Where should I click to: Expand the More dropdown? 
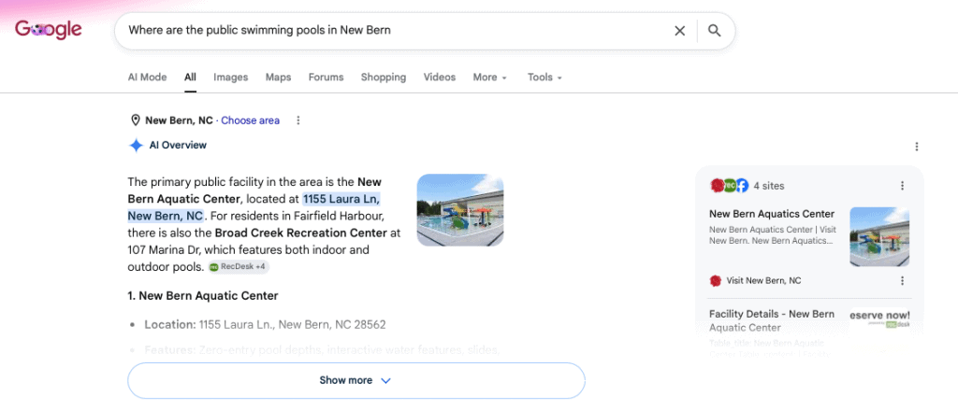coord(490,78)
